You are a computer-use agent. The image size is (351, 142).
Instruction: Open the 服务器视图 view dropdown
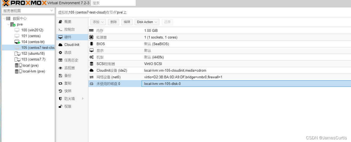pos(28,11)
